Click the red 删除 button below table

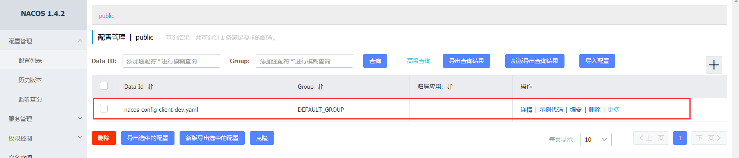point(104,138)
